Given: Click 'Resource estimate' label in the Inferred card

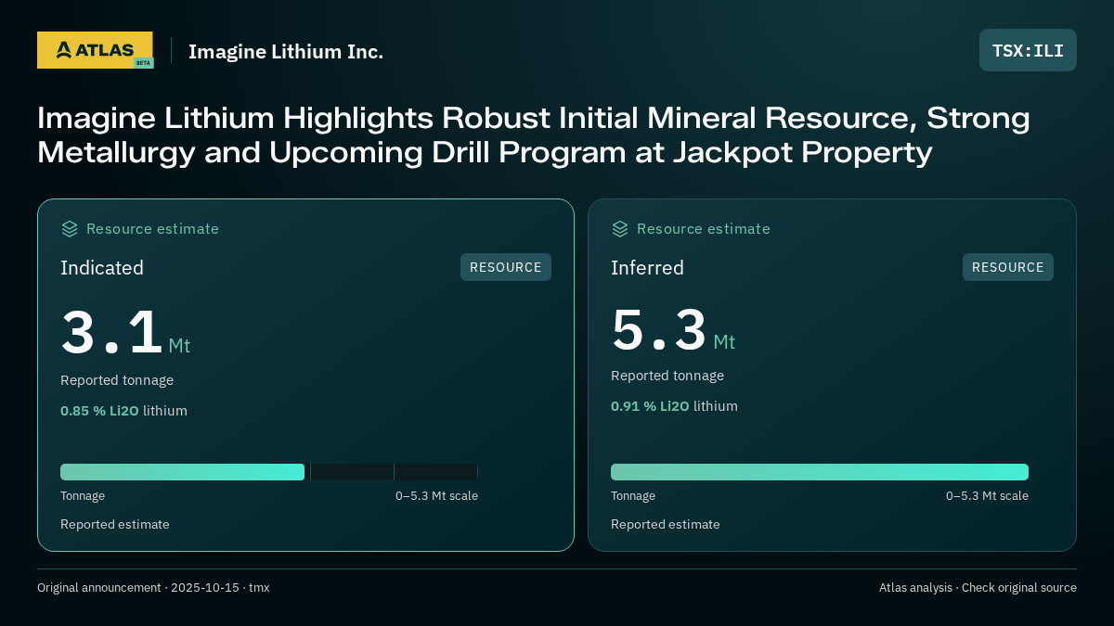Looking at the screenshot, I should tap(703, 229).
